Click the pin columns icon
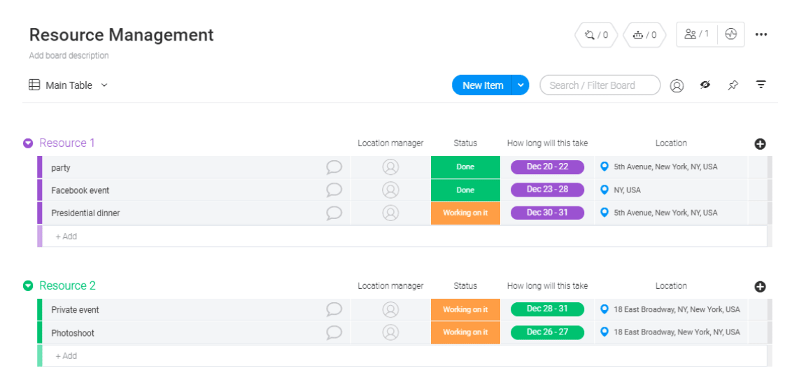Image resolution: width=792 pixels, height=389 pixels. 733,85
